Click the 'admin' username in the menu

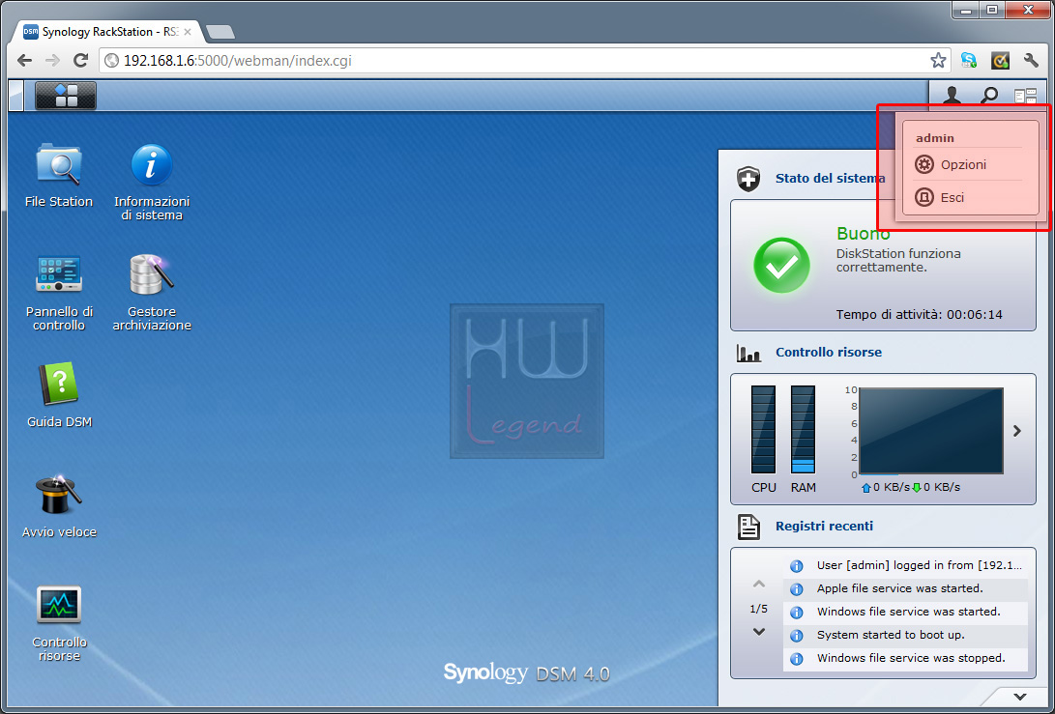coord(934,138)
